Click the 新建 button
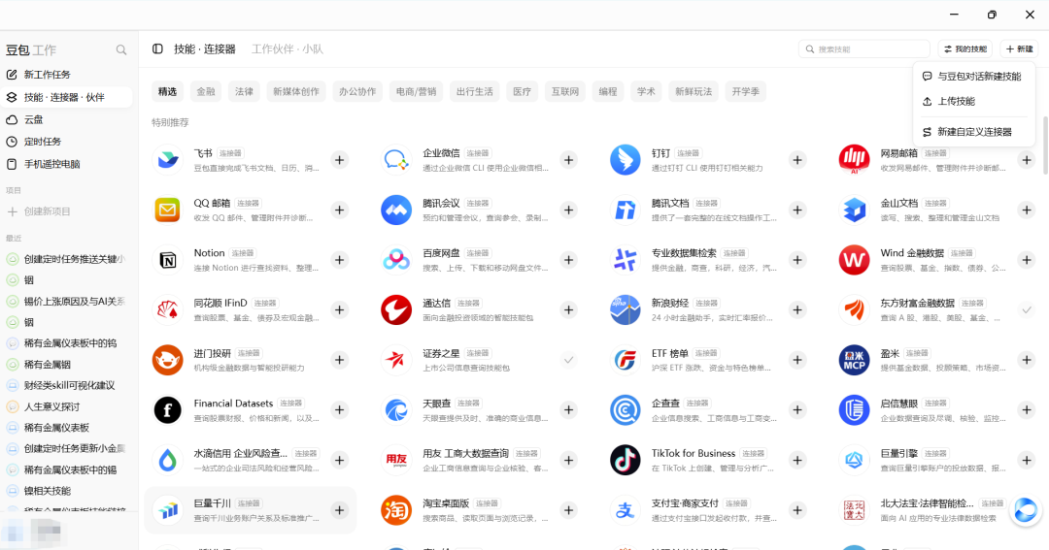 [x=1020, y=49]
